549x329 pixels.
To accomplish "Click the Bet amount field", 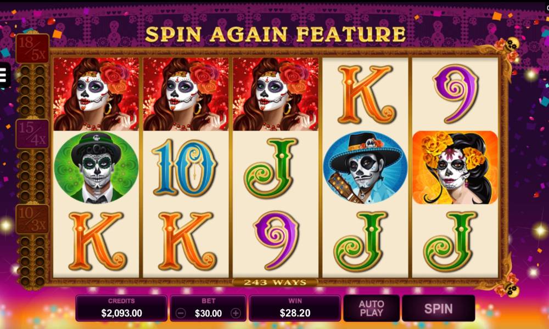I will coord(208,308).
